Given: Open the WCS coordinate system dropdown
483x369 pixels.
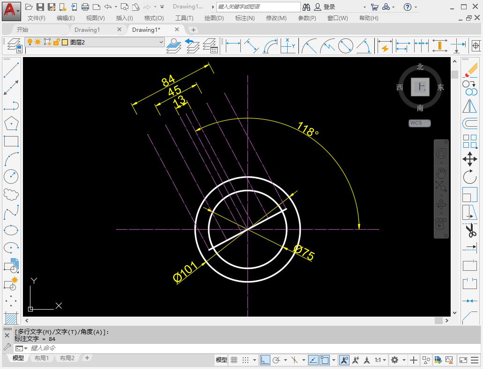Looking at the screenshot, I should (x=419, y=123).
